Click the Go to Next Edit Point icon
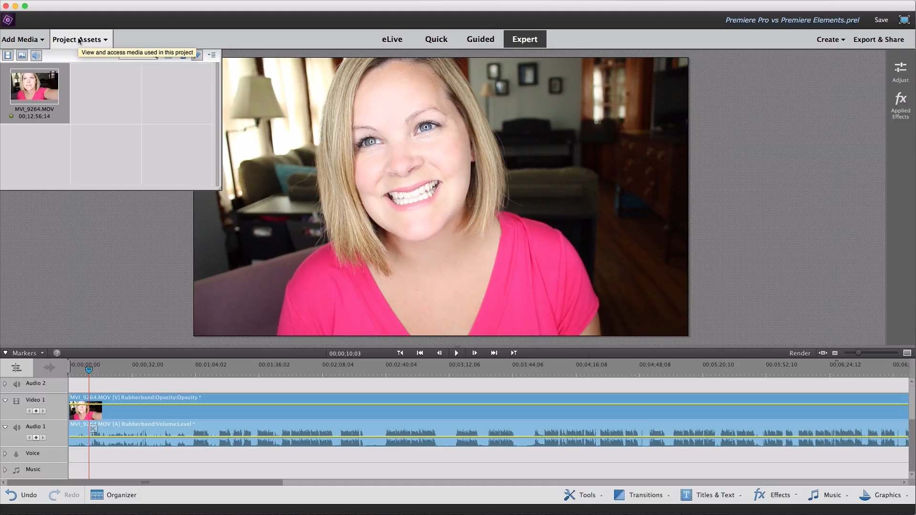Viewport: 916px width, 515px height. pos(514,353)
